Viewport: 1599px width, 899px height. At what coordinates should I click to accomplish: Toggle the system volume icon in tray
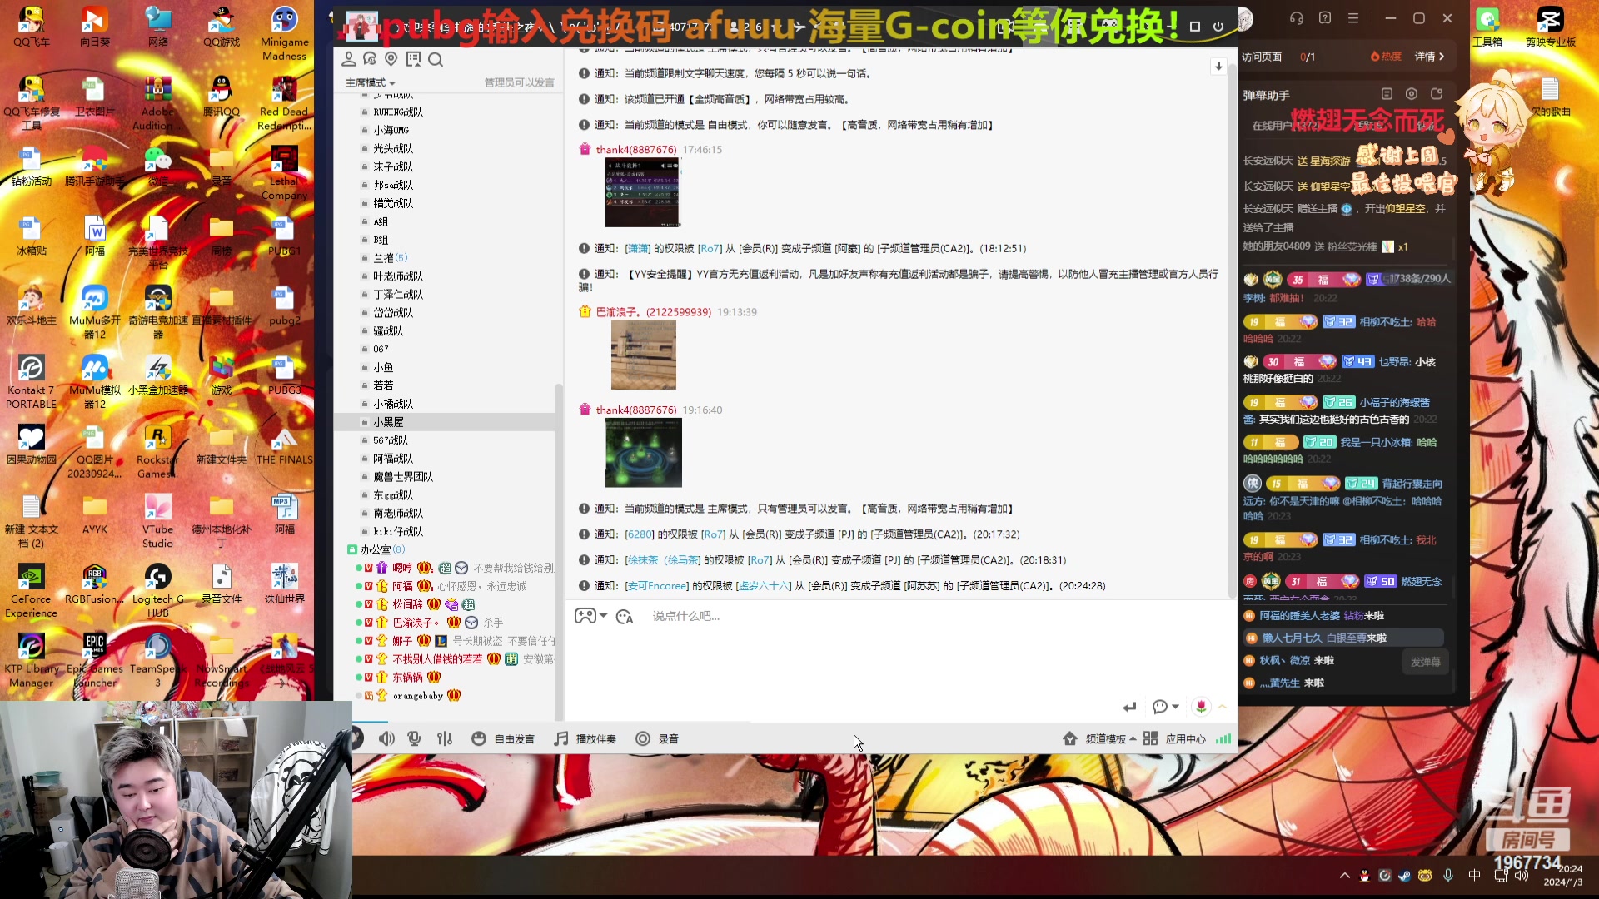coord(1522,875)
